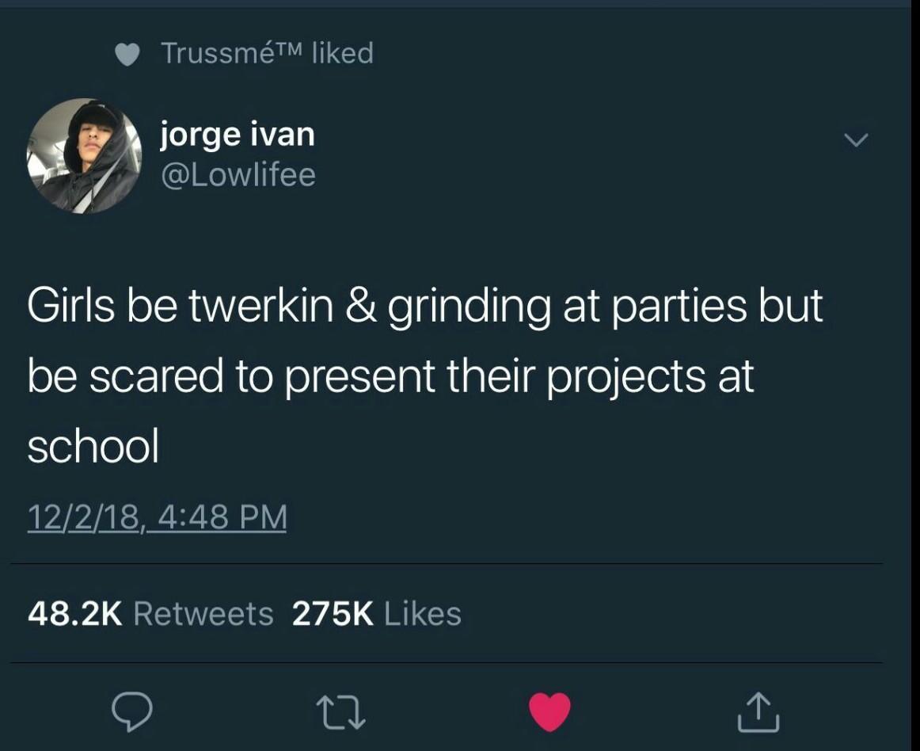
Task: Visit the @Lowlifee handle
Action: pos(238,175)
